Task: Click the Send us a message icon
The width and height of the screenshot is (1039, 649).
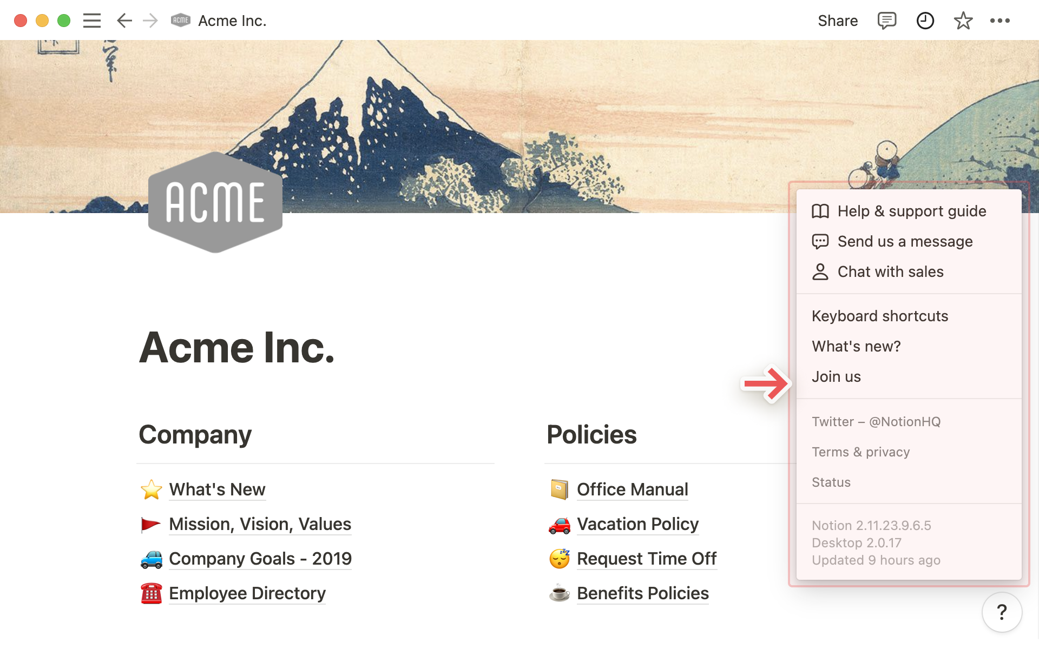Action: (x=819, y=241)
